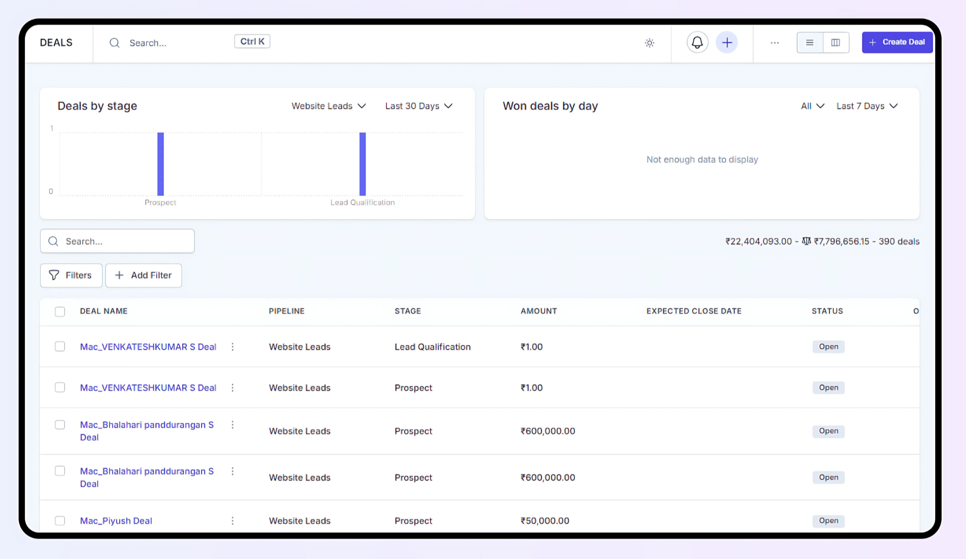This screenshot has width=966, height=559.
Task: Tick checkbox for first Mac_Bhalahari panddurangan S Deal
Action: coord(60,425)
